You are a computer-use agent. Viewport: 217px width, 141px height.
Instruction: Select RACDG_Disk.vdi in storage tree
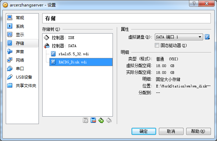[81, 62]
